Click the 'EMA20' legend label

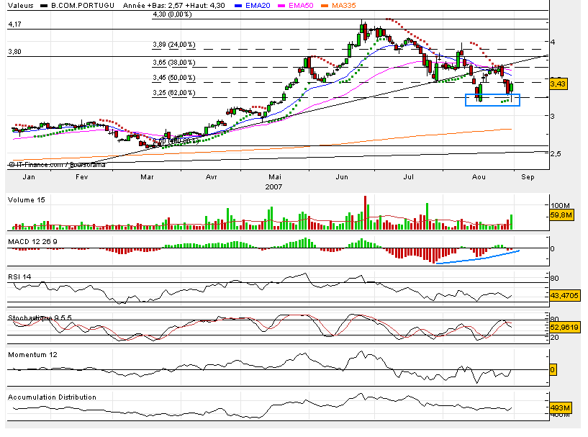(x=258, y=5)
